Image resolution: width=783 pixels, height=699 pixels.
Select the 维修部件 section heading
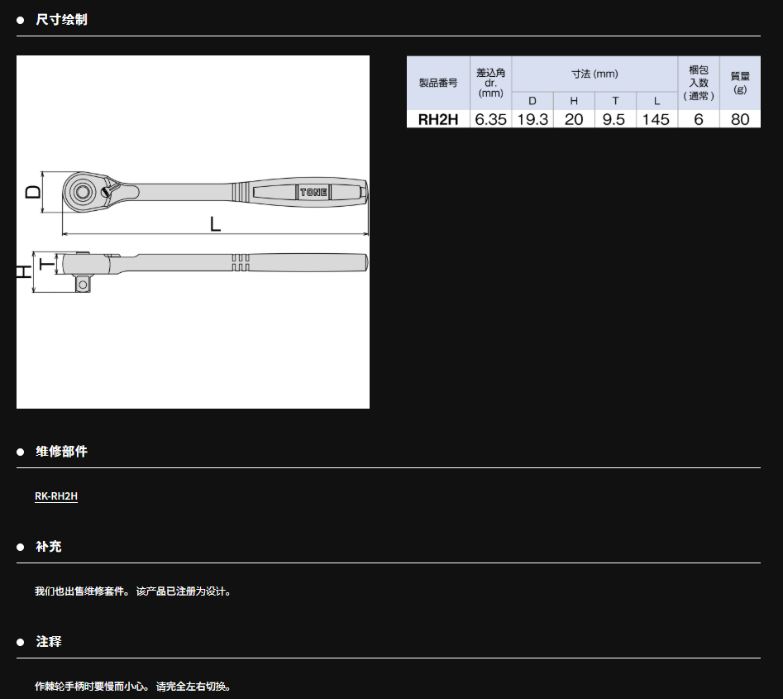point(61,452)
